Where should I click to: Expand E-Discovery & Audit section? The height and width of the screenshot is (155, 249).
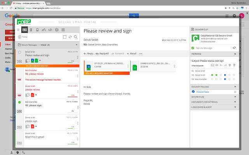click(235, 107)
